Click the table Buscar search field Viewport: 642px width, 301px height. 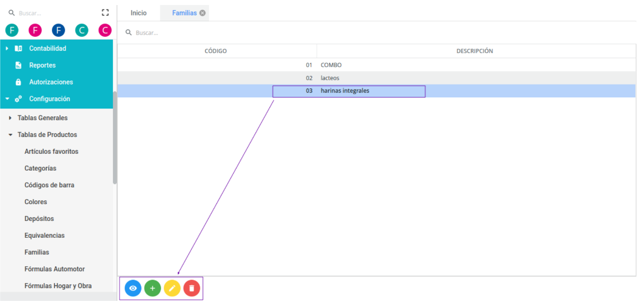click(381, 32)
